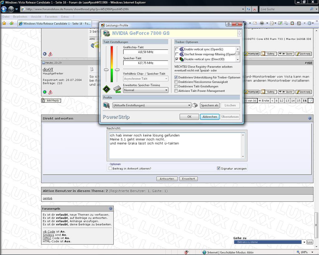Enable vertical sync (OpenGL) checkbox
This screenshot has height=255, width=319.
click(x=177, y=49)
